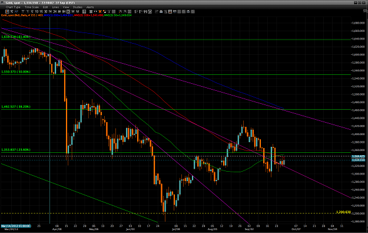Click the highlighted boxed study icon
Image resolution: width=368 pixels, height=233 pixels.
click(x=150, y=12)
